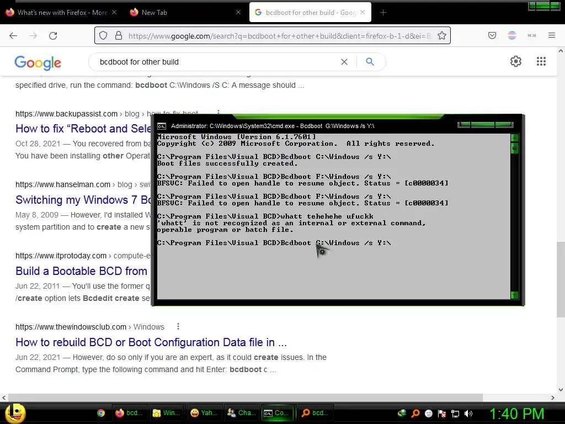565x424 pixels.
Task: Open the smiley Start button
Action: click(x=15, y=413)
